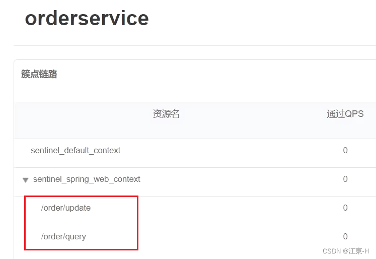
Task: Click the 通过QPS column header
Action: coord(345,114)
